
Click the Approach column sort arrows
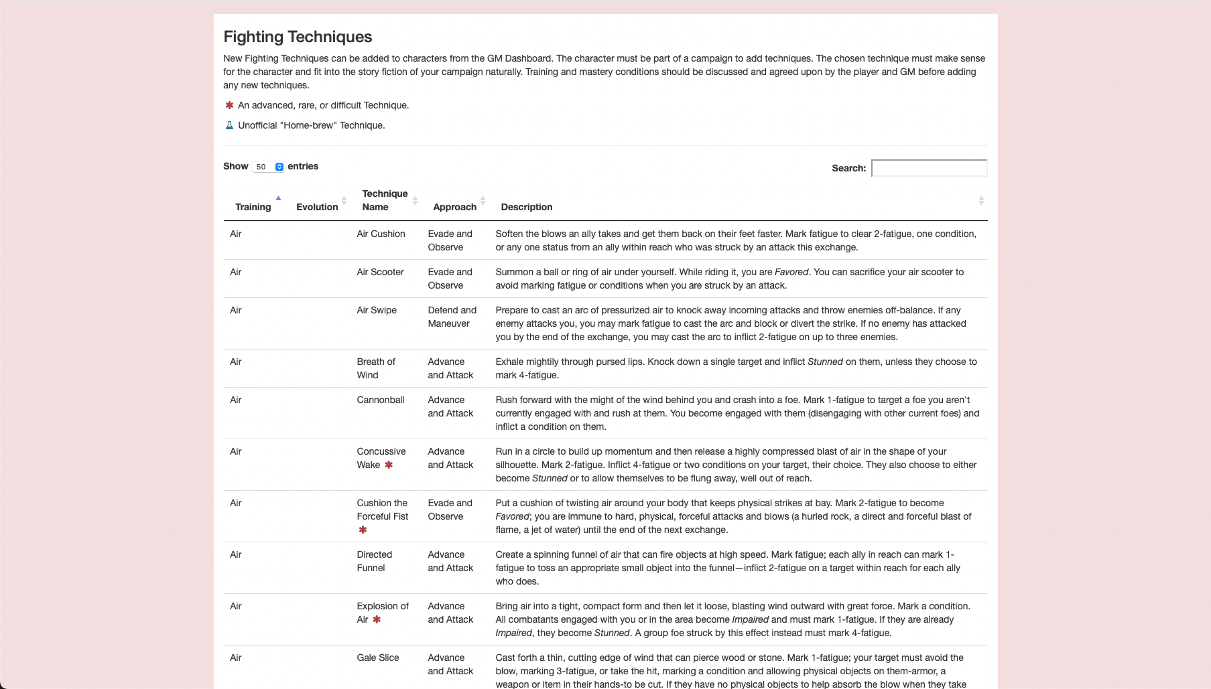click(483, 201)
